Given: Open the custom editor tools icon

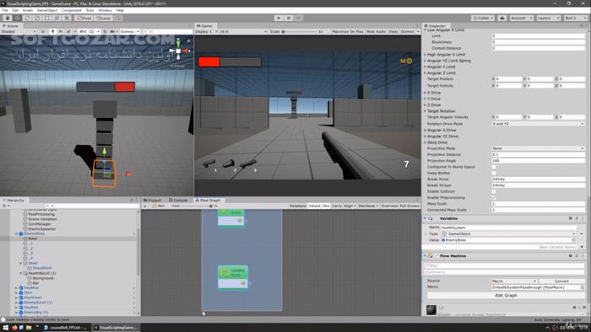Looking at the screenshot, I should pyautogui.click(x=67, y=18).
